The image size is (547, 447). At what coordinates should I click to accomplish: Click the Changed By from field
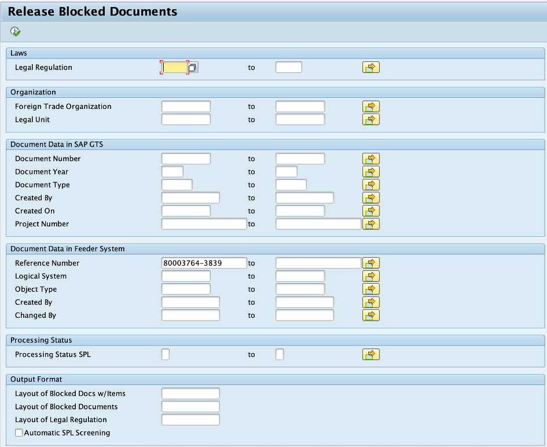tap(190, 316)
